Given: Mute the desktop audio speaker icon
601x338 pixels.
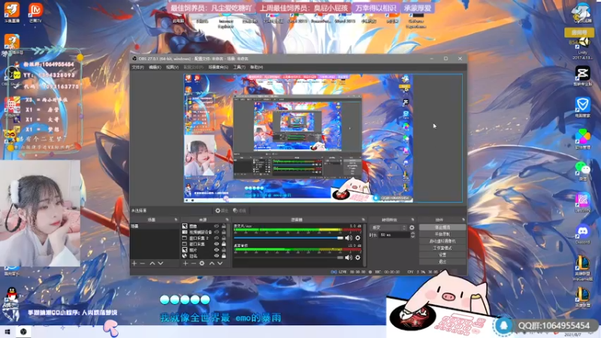Looking at the screenshot, I should (x=349, y=258).
